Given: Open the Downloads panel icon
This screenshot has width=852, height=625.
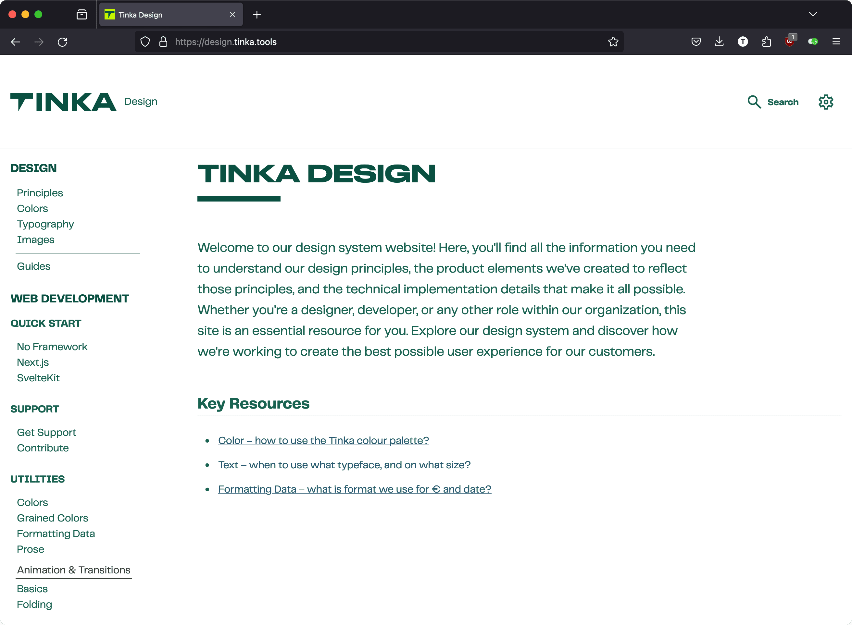Looking at the screenshot, I should (719, 42).
